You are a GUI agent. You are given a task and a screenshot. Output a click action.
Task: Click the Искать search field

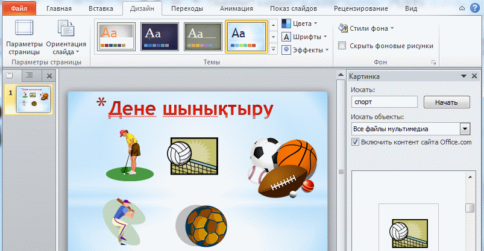coord(385,102)
